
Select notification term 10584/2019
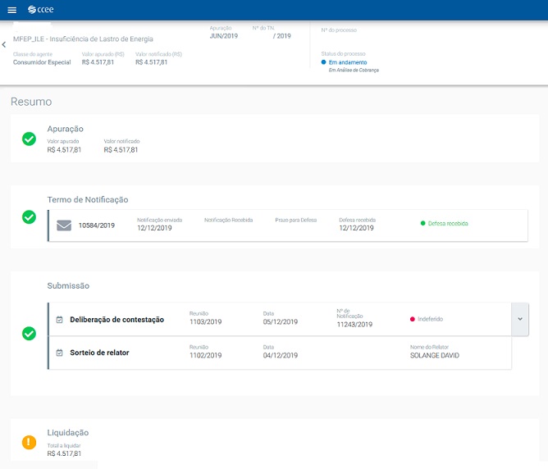(96, 225)
